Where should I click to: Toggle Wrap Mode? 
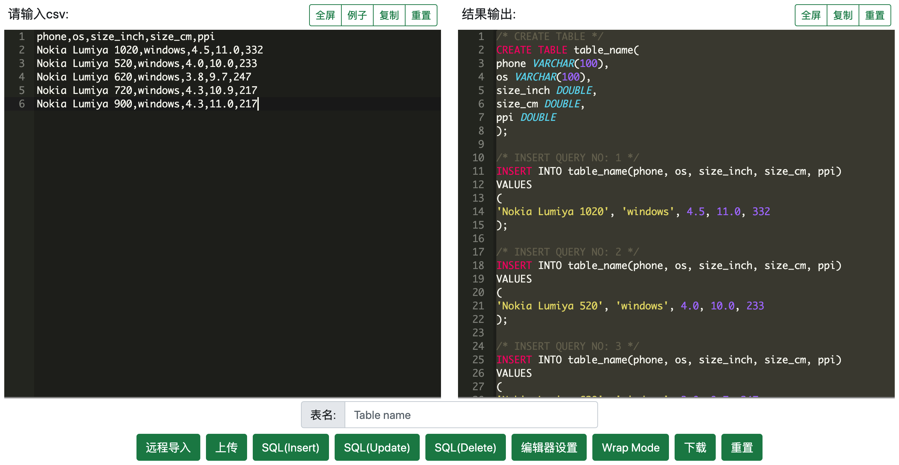coord(630,447)
